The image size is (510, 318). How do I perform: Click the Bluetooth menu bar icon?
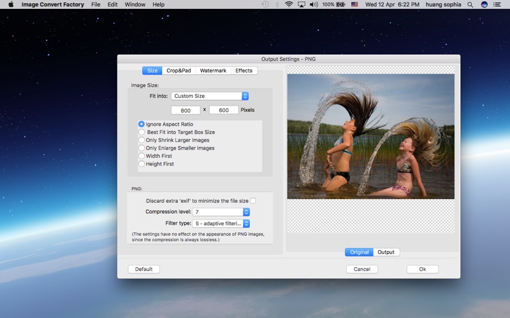pyautogui.click(x=277, y=4)
